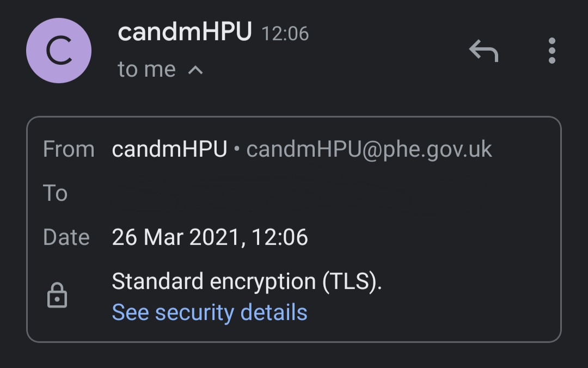Viewport: 588px width, 368px height.
Task: Collapse details with the chevron beside 'to me'
Action: 195,70
